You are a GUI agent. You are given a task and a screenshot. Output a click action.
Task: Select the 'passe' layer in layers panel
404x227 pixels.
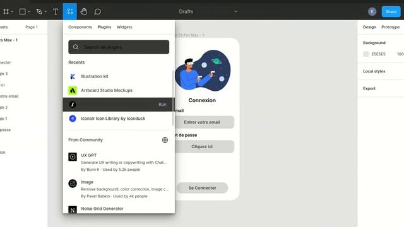coord(6,130)
